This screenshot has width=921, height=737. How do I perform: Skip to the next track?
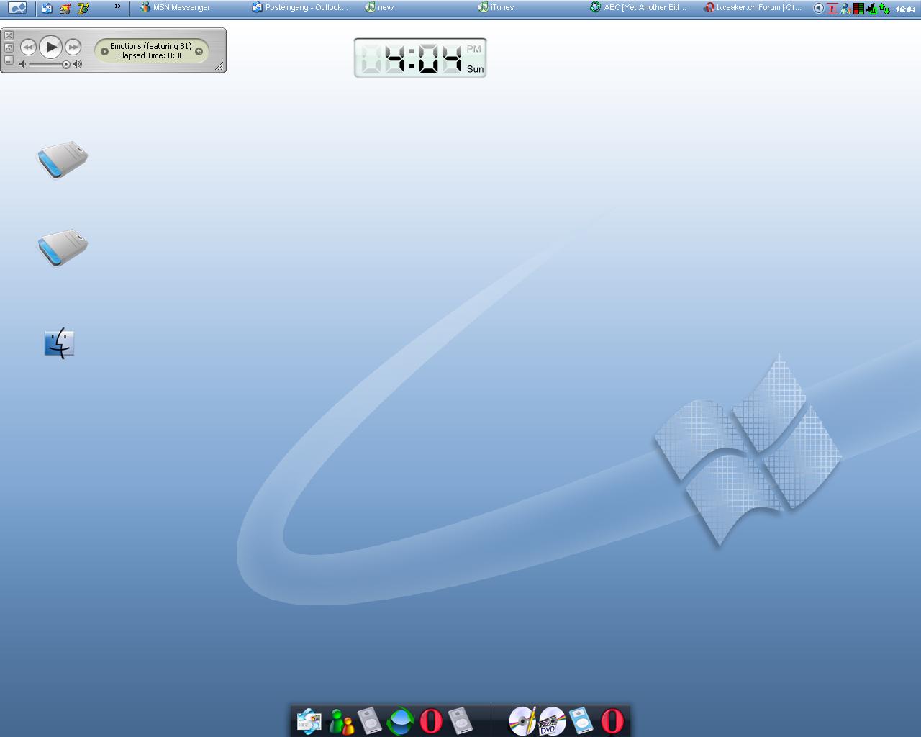coord(73,48)
